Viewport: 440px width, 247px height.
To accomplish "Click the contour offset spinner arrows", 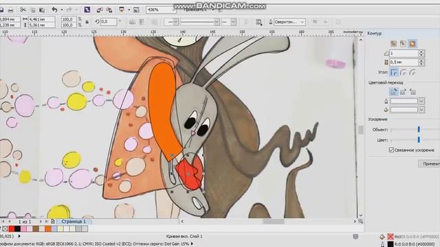I will point(421,62).
